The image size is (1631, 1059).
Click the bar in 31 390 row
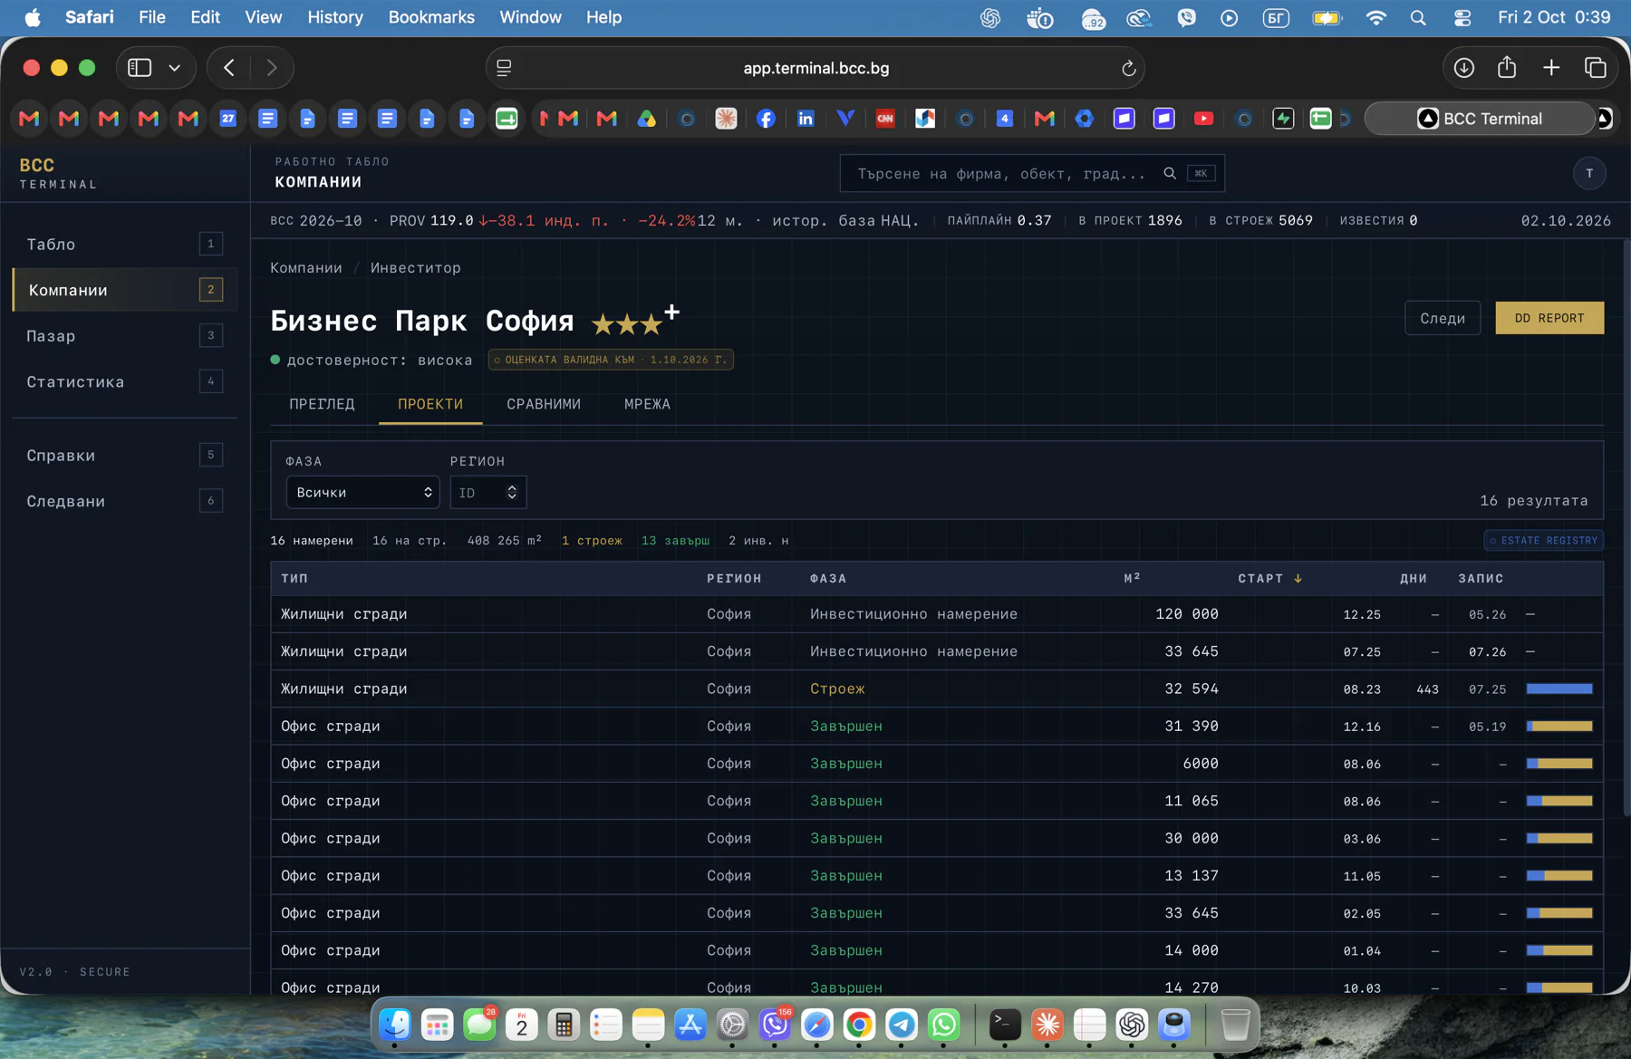(x=1559, y=727)
